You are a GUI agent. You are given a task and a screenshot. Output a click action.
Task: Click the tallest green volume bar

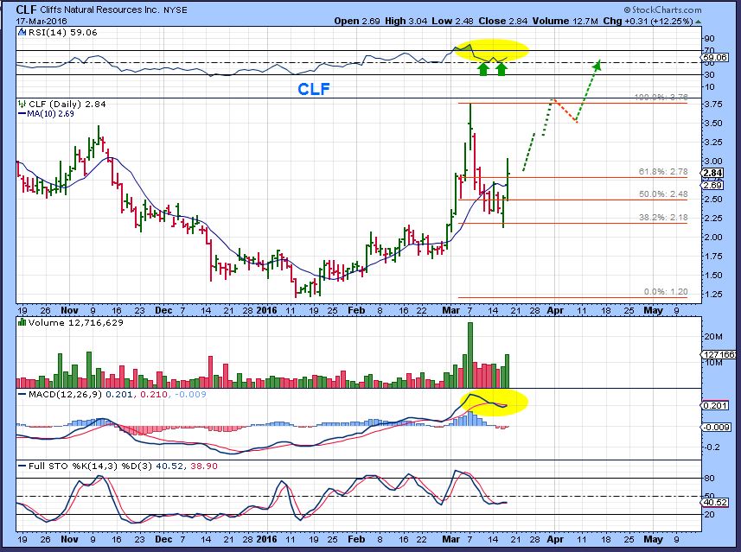(x=470, y=354)
